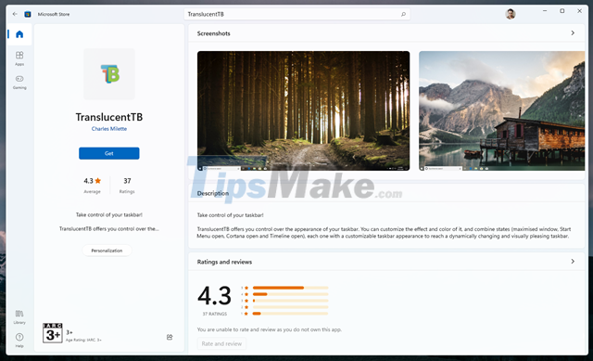Click the Ratings and reviews heading
The image size is (593, 361).
pyautogui.click(x=224, y=262)
